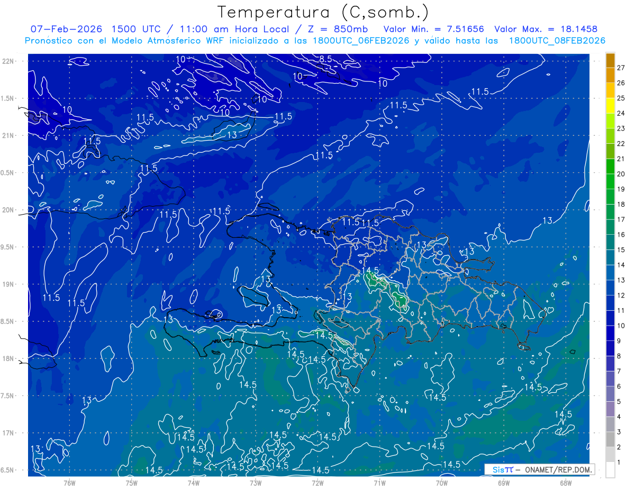The height and width of the screenshot is (490, 635).
Task: Click the "7" value on color scale
Action: point(619,371)
